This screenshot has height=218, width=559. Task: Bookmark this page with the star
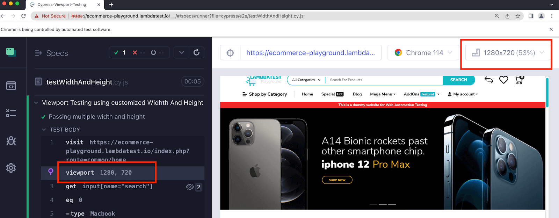(518, 16)
